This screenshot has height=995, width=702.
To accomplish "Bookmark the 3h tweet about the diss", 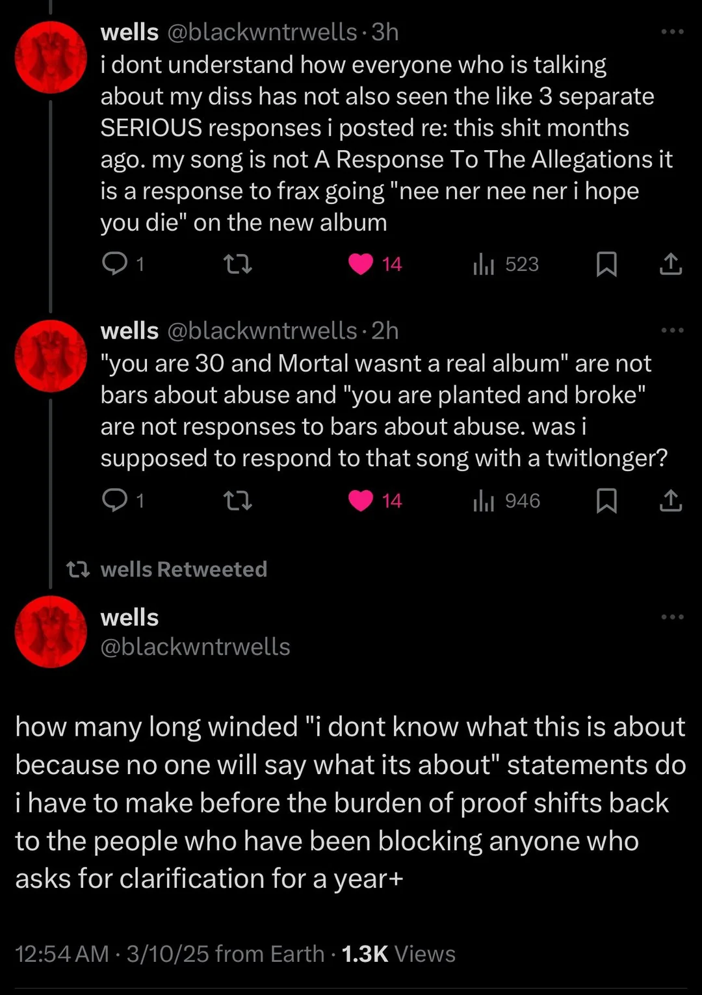I will pos(606,264).
